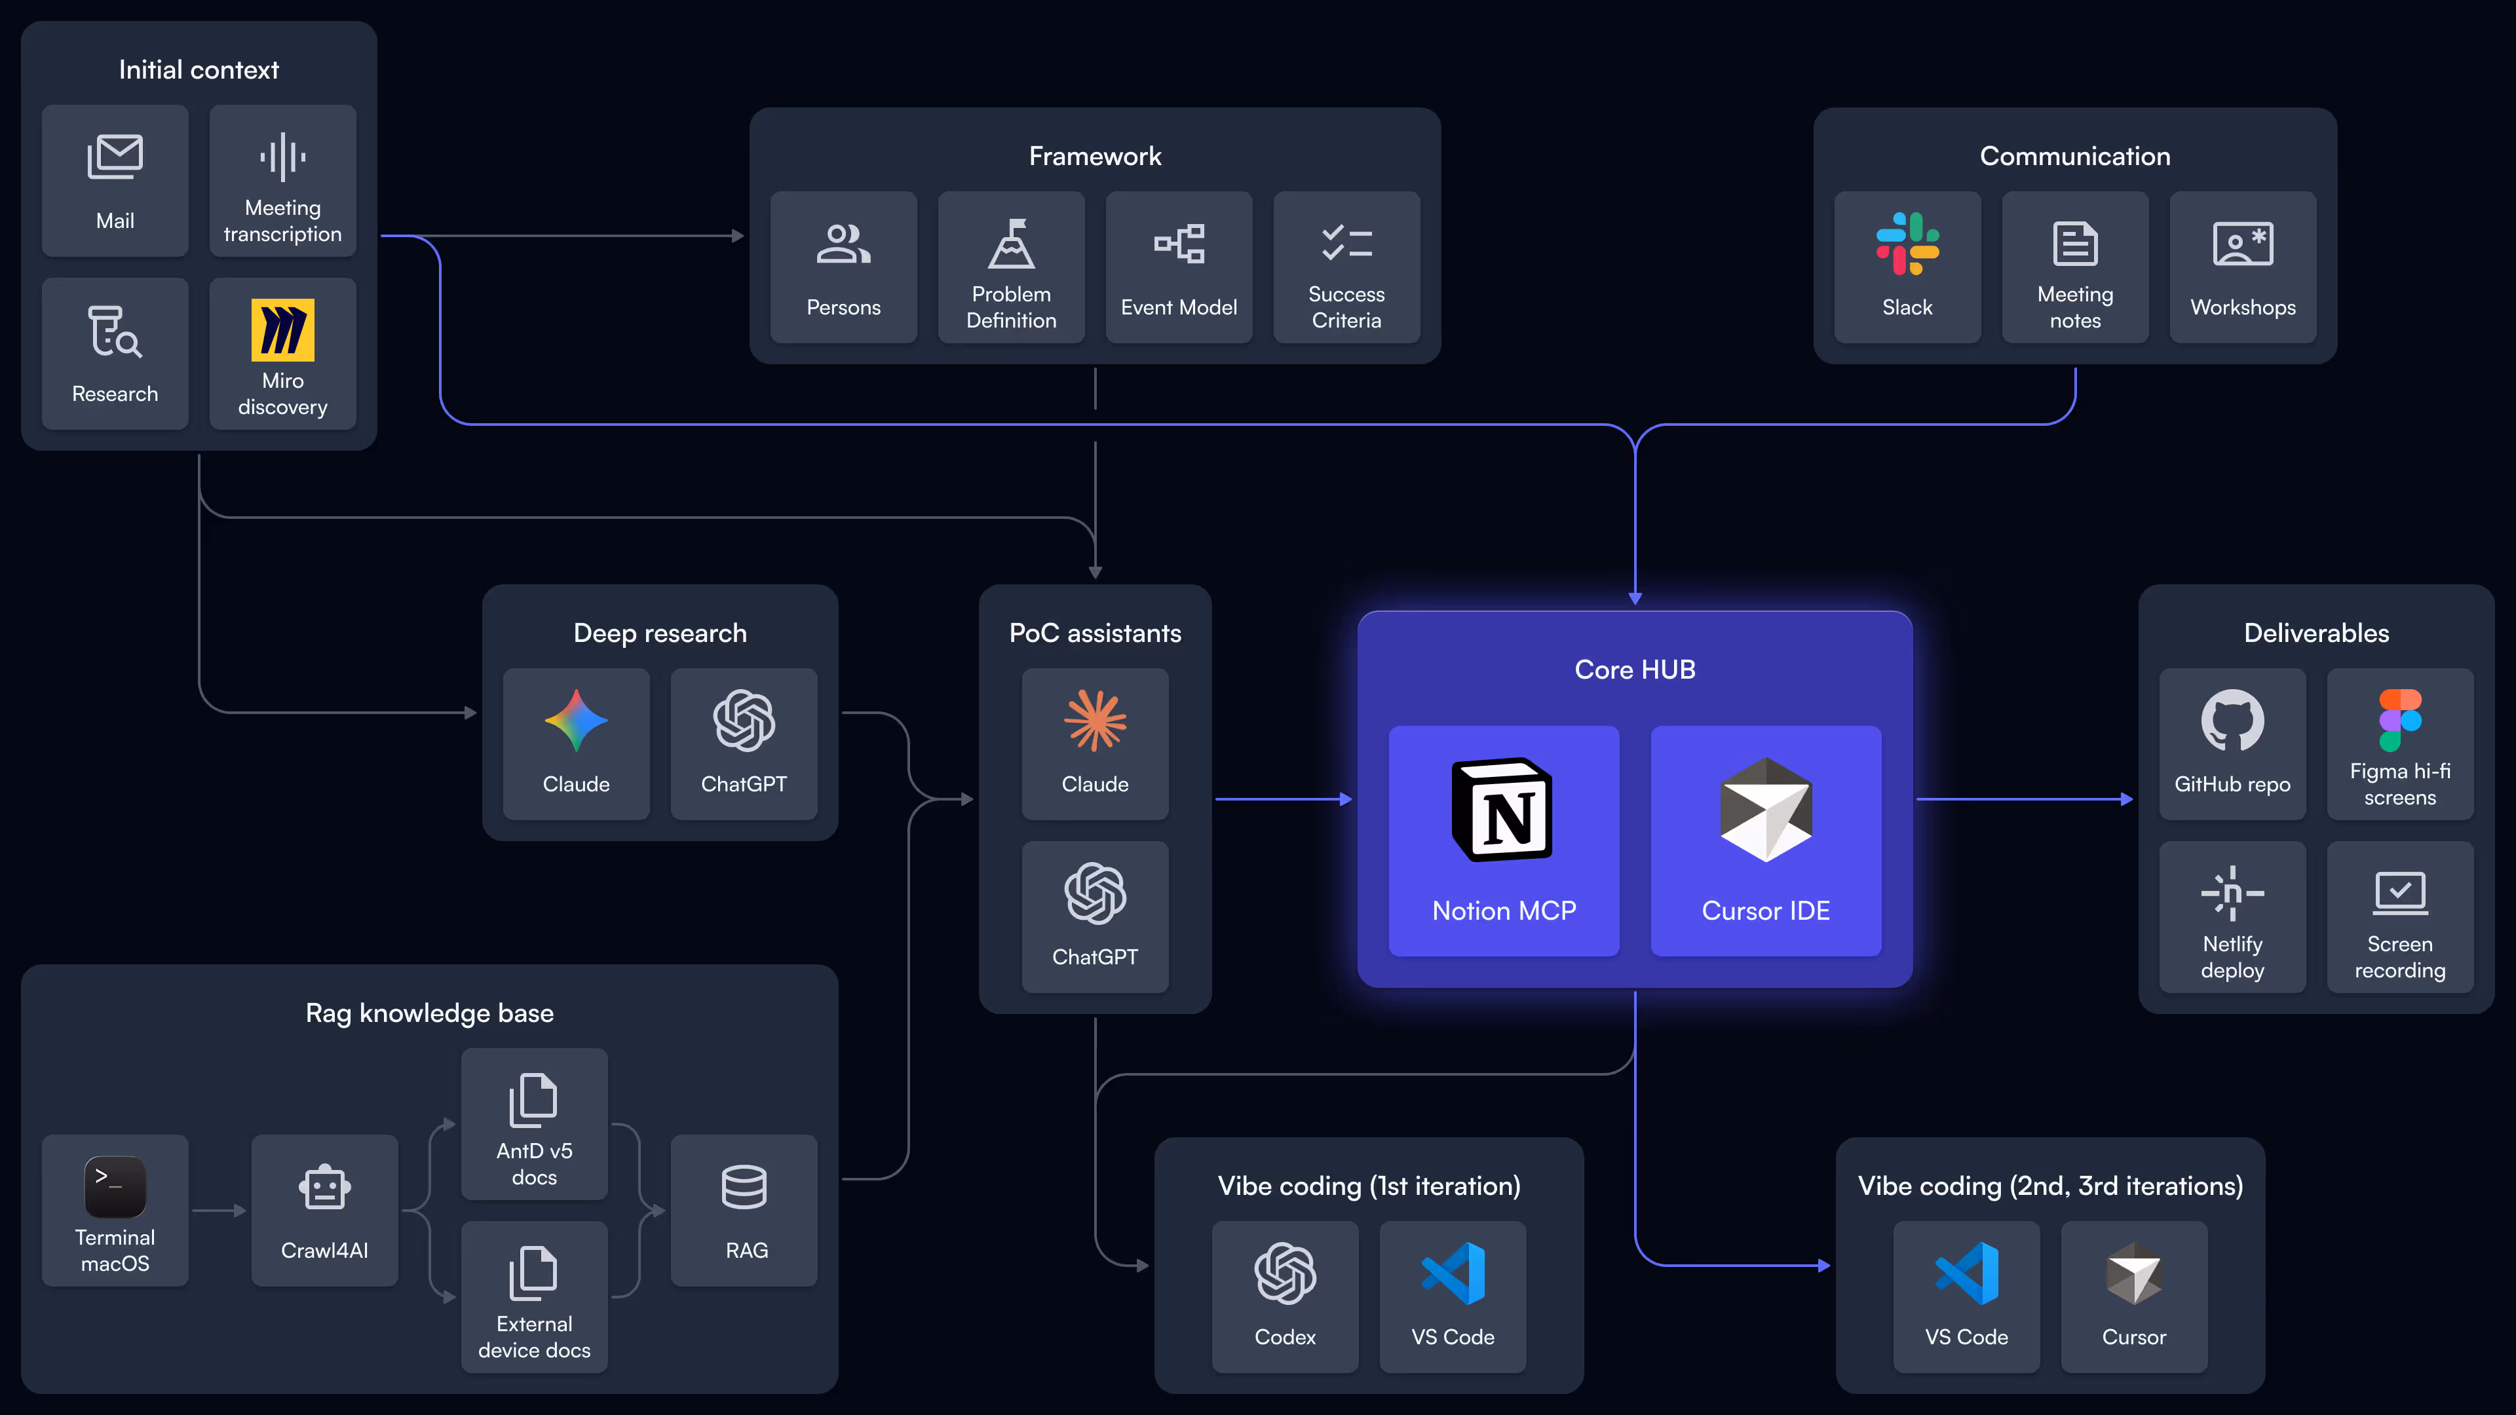This screenshot has width=2516, height=1415.
Task: Click the GitHub repo octocat icon
Action: [2232, 721]
